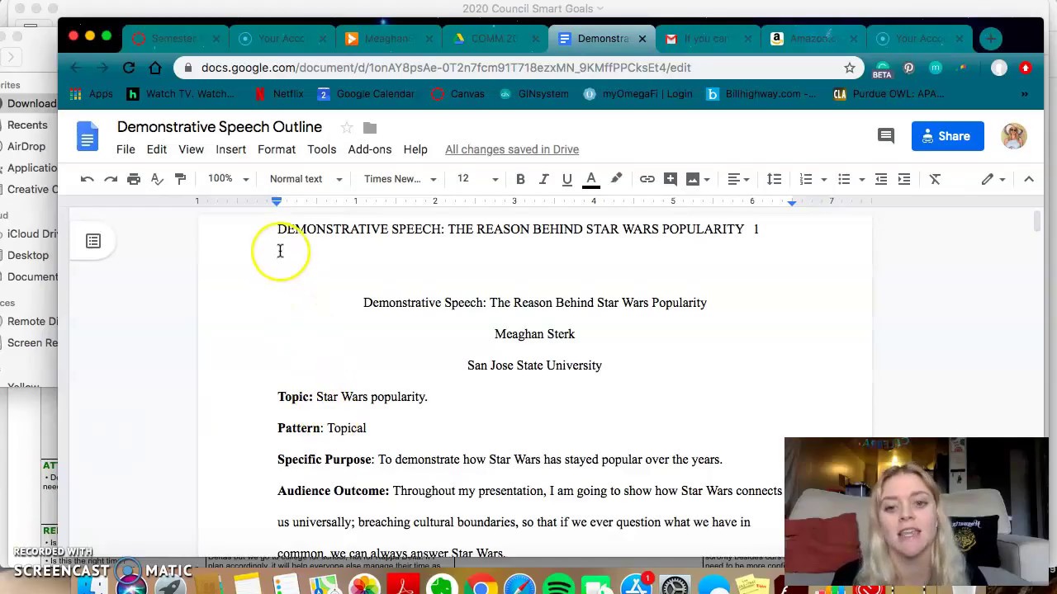Star the Demonstrative Speech Outline document
The height and width of the screenshot is (594, 1057).
point(347,127)
